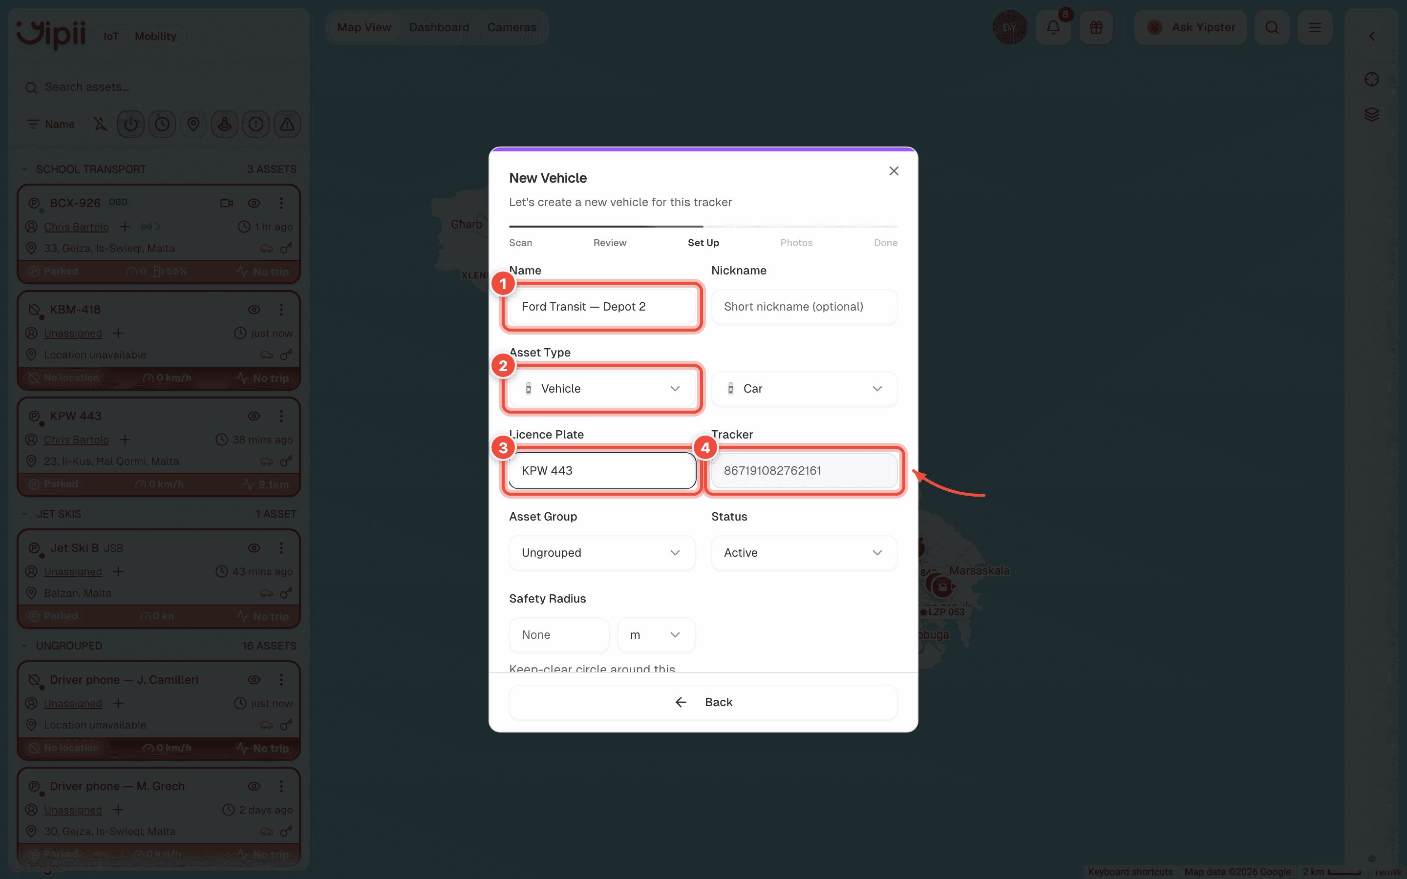Switch to Cameras tab
The width and height of the screenshot is (1407, 879).
512,27
